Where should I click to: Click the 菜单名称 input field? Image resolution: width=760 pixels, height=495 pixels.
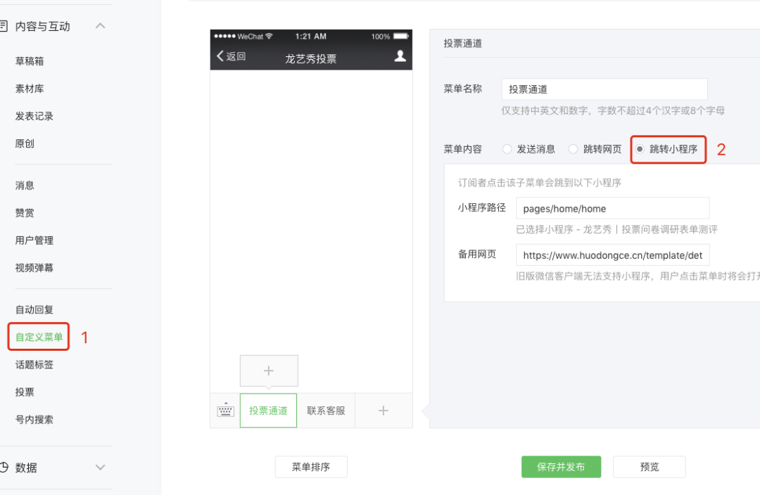(604, 89)
